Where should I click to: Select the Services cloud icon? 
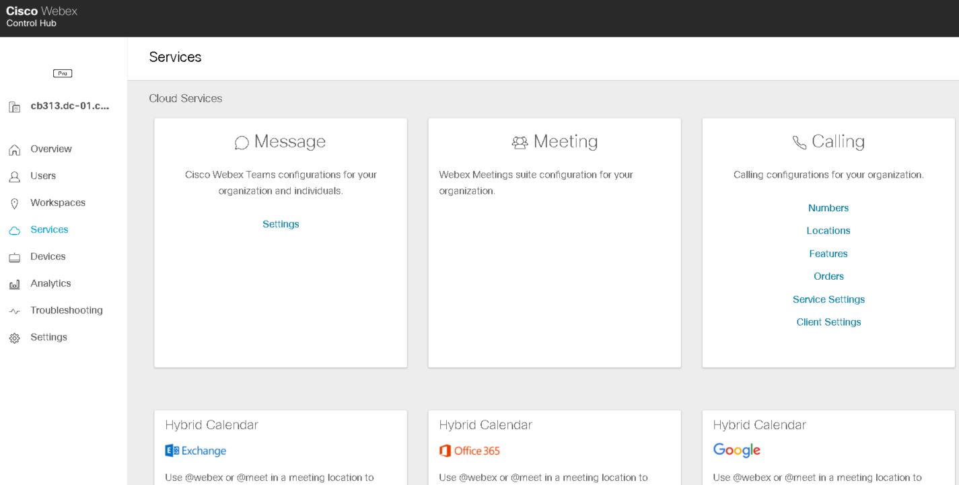13,229
